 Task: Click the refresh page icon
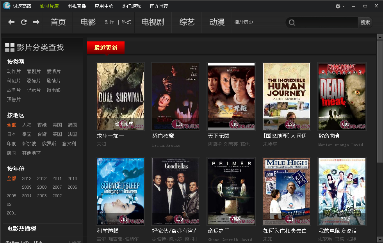(24, 22)
